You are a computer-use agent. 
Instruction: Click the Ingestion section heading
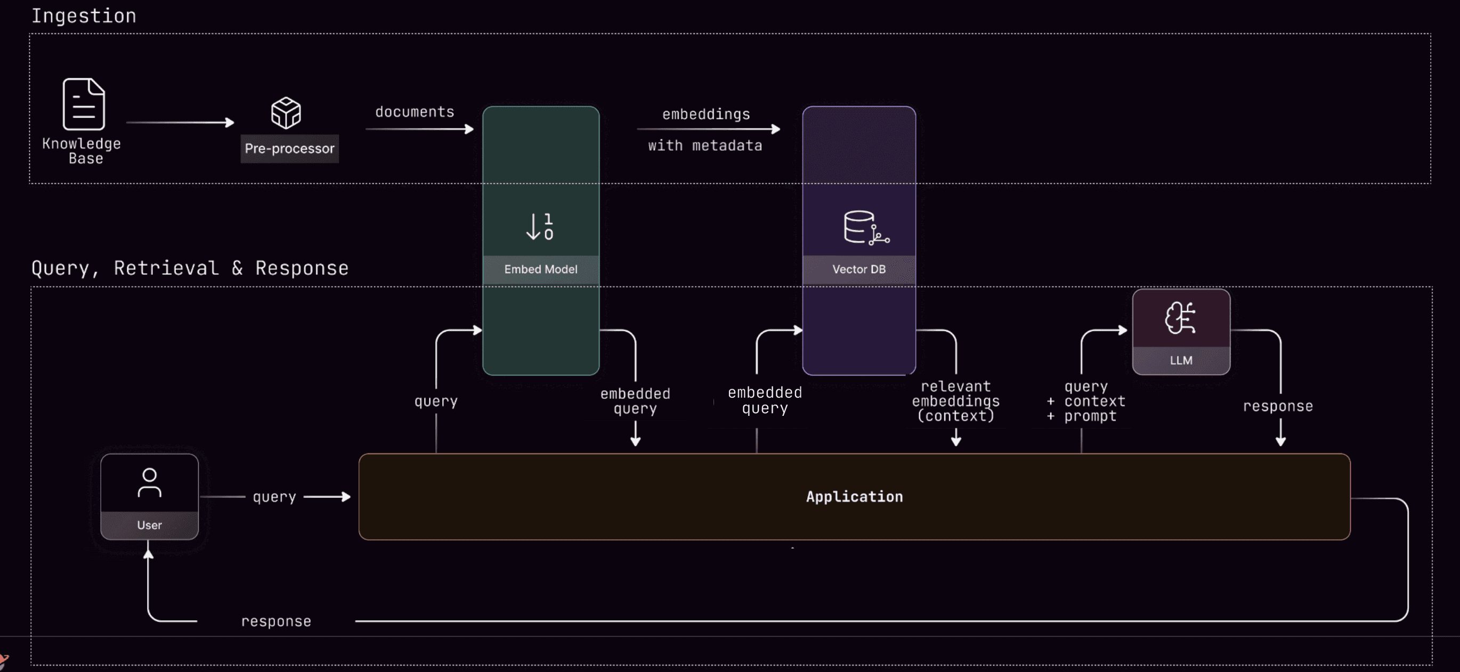tap(84, 16)
